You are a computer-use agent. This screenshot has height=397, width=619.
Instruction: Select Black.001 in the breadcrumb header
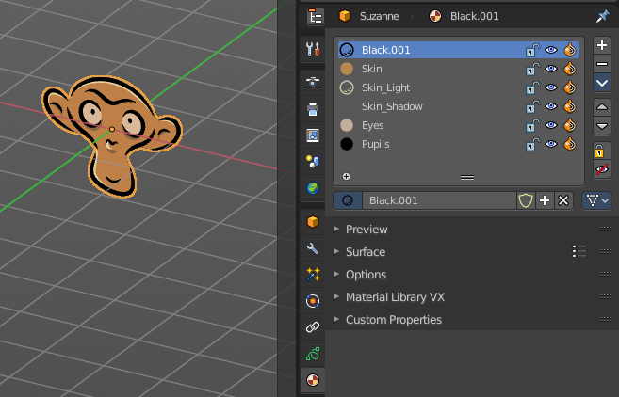(474, 16)
